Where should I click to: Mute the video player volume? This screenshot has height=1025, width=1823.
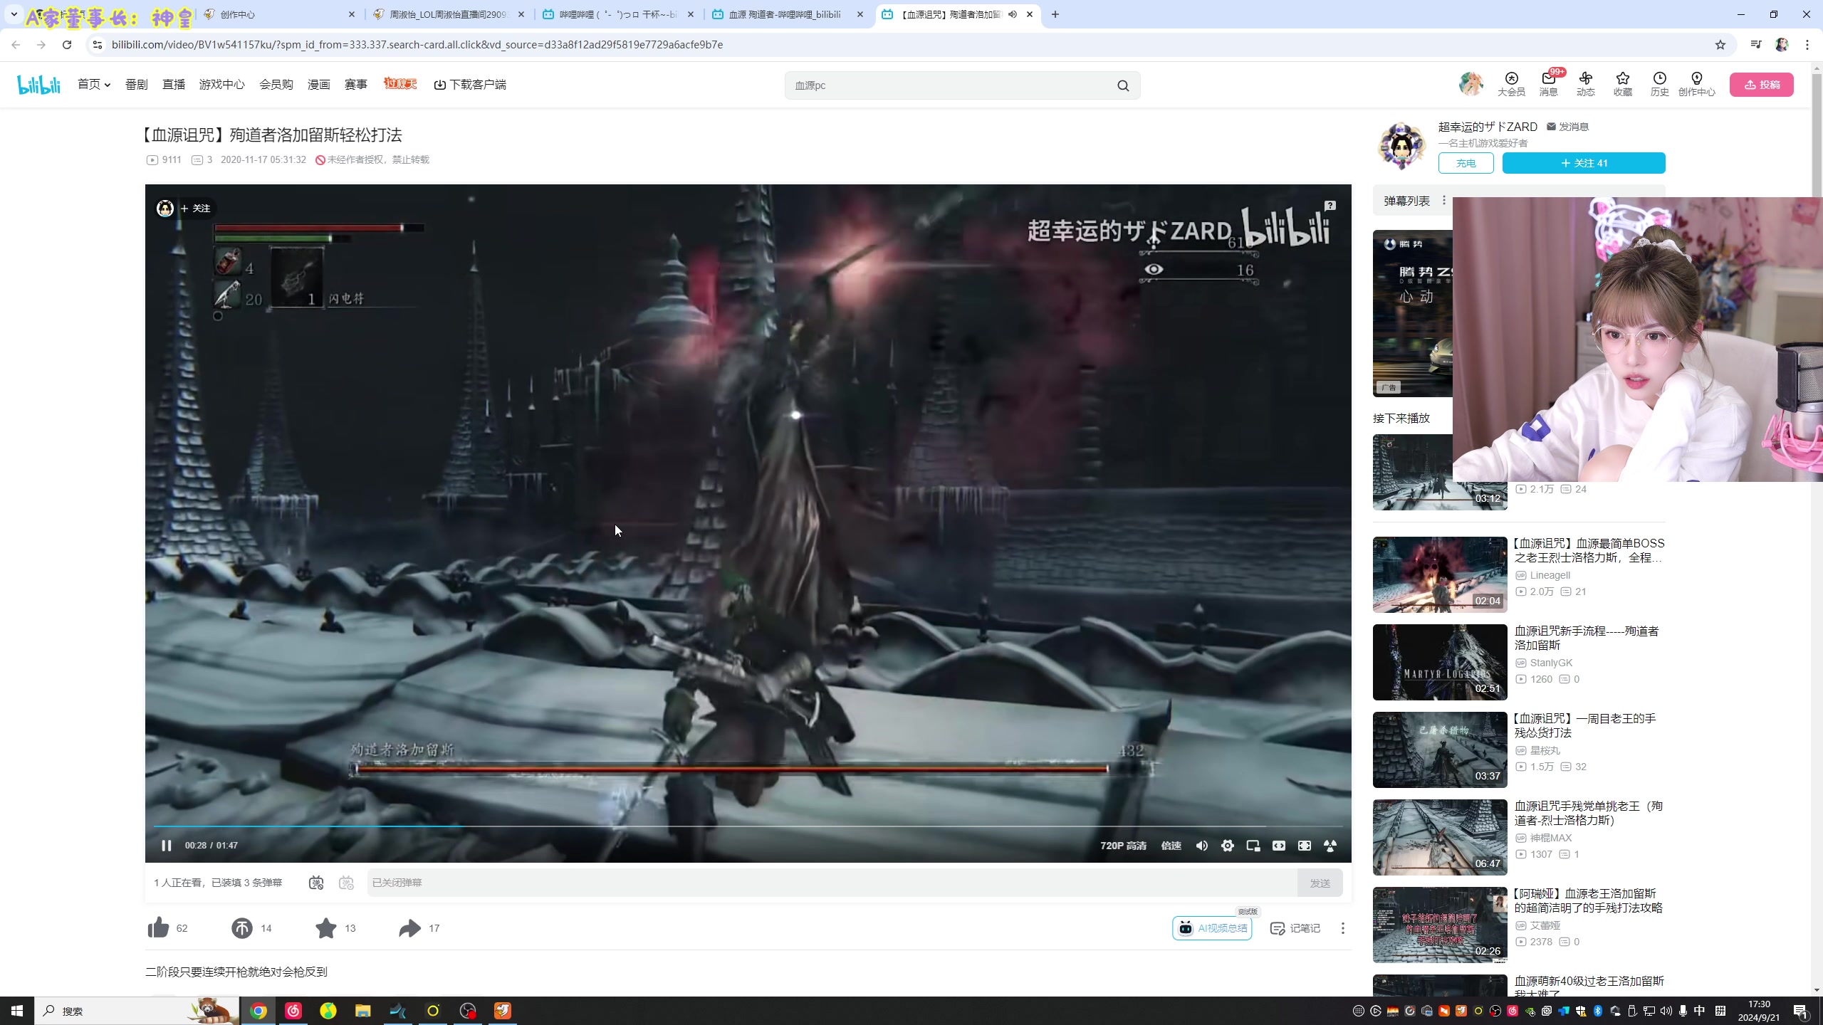click(x=1202, y=846)
